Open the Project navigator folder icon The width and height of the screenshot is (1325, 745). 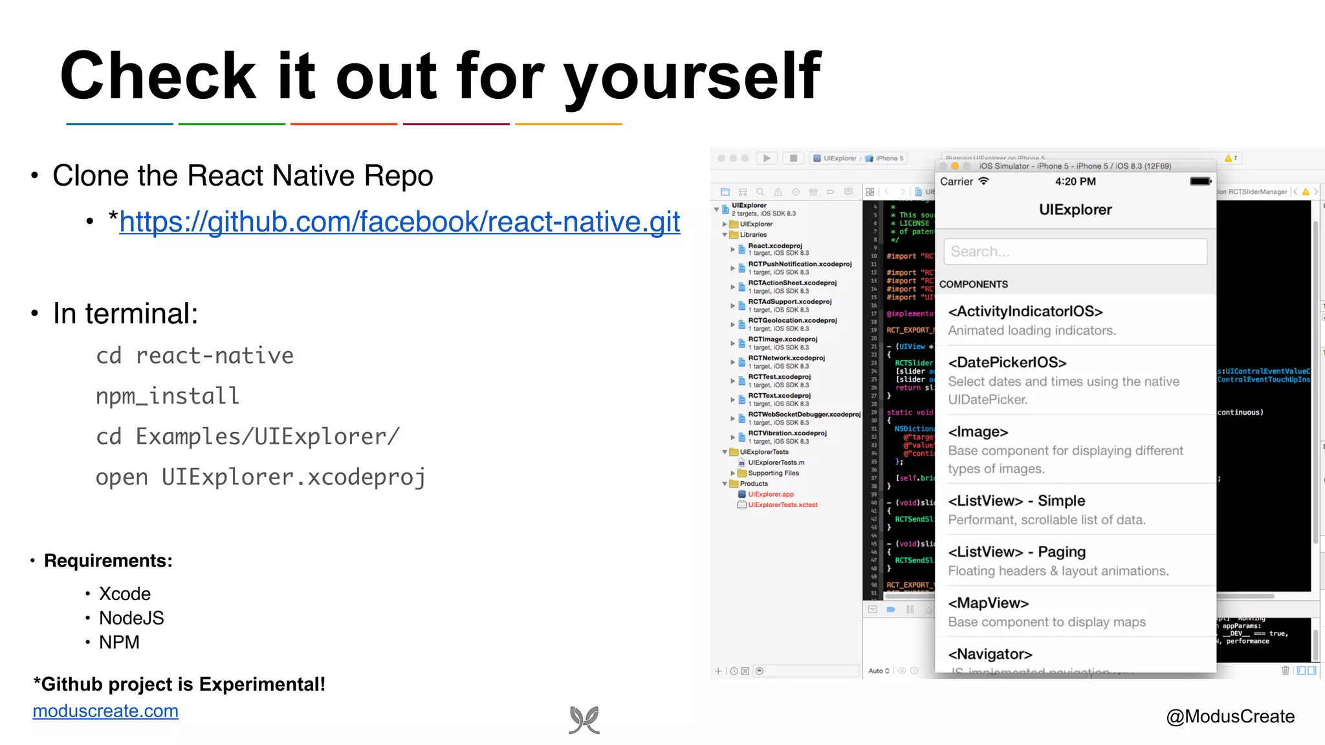725,192
